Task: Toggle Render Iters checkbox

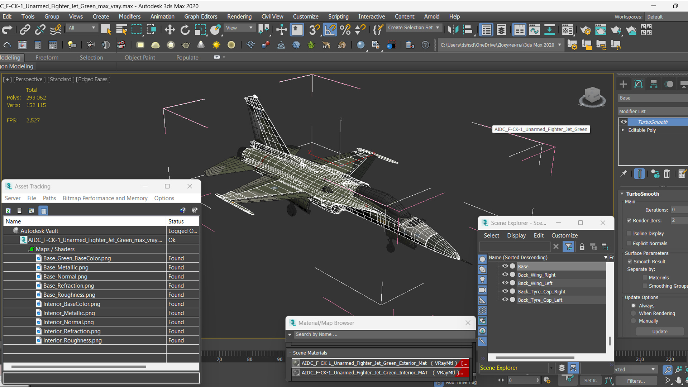Action: (629, 220)
